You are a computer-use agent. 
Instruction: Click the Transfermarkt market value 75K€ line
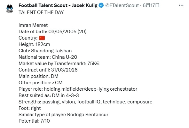pyautogui.click(x=59, y=64)
